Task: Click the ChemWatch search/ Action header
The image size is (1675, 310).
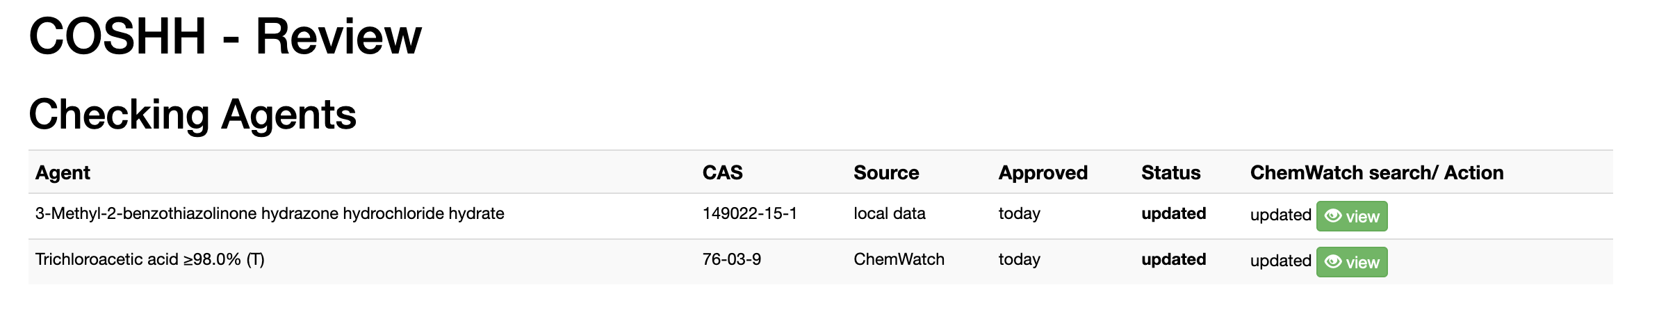Action: click(1376, 172)
